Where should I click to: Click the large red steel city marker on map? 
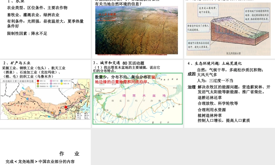tap(66, 107)
